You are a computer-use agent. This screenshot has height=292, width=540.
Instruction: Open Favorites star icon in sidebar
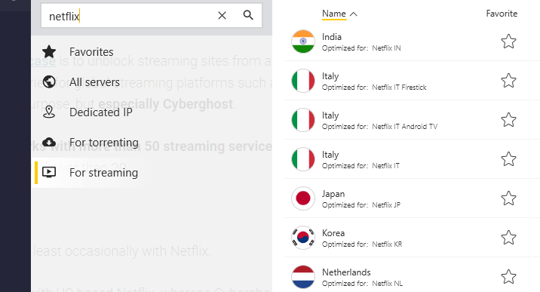[49, 51]
